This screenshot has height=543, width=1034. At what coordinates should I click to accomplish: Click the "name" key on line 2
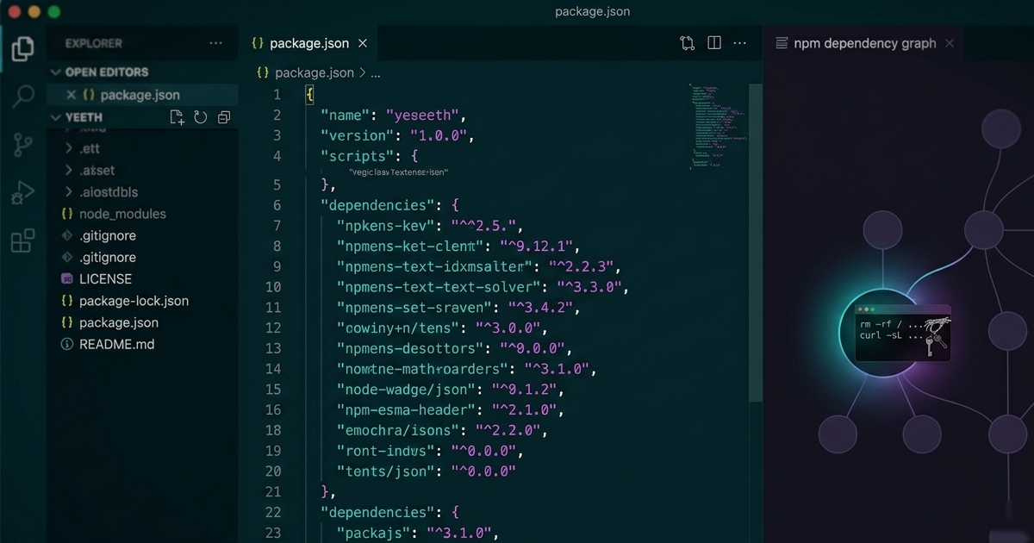pyautogui.click(x=346, y=115)
